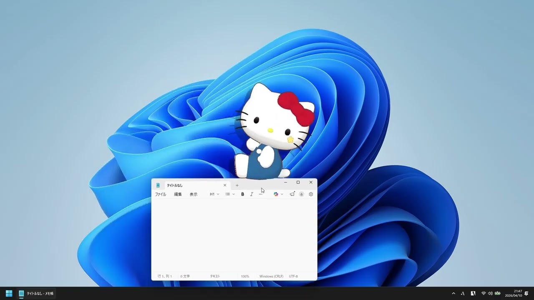Open the volume speaker icon
534x300 pixels.
click(x=490, y=293)
